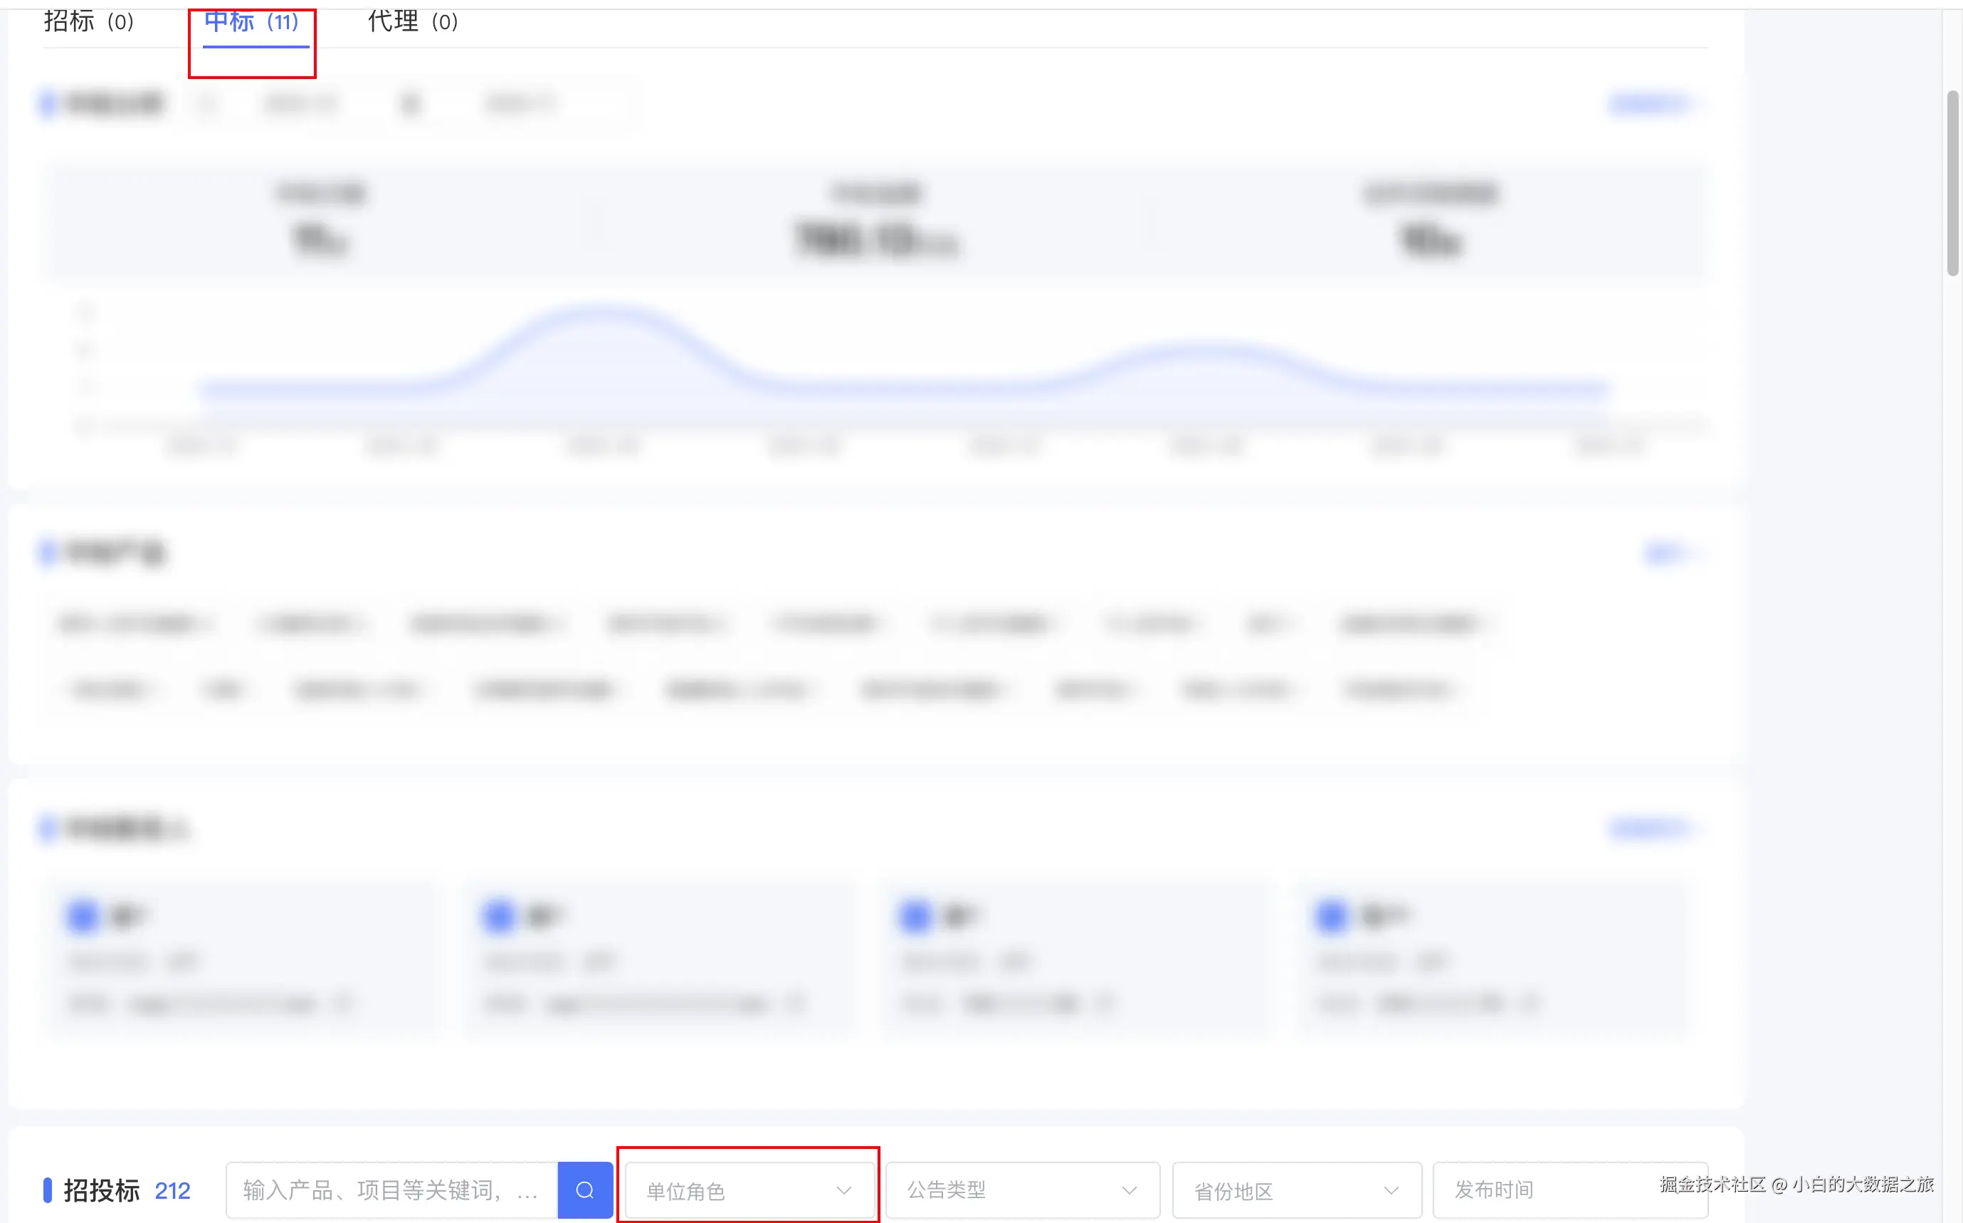The height and width of the screenshot is (1223, 1963).
Task: Click the chevron arrow in 公告类型 dropdown
Action: [1129, 1190]
